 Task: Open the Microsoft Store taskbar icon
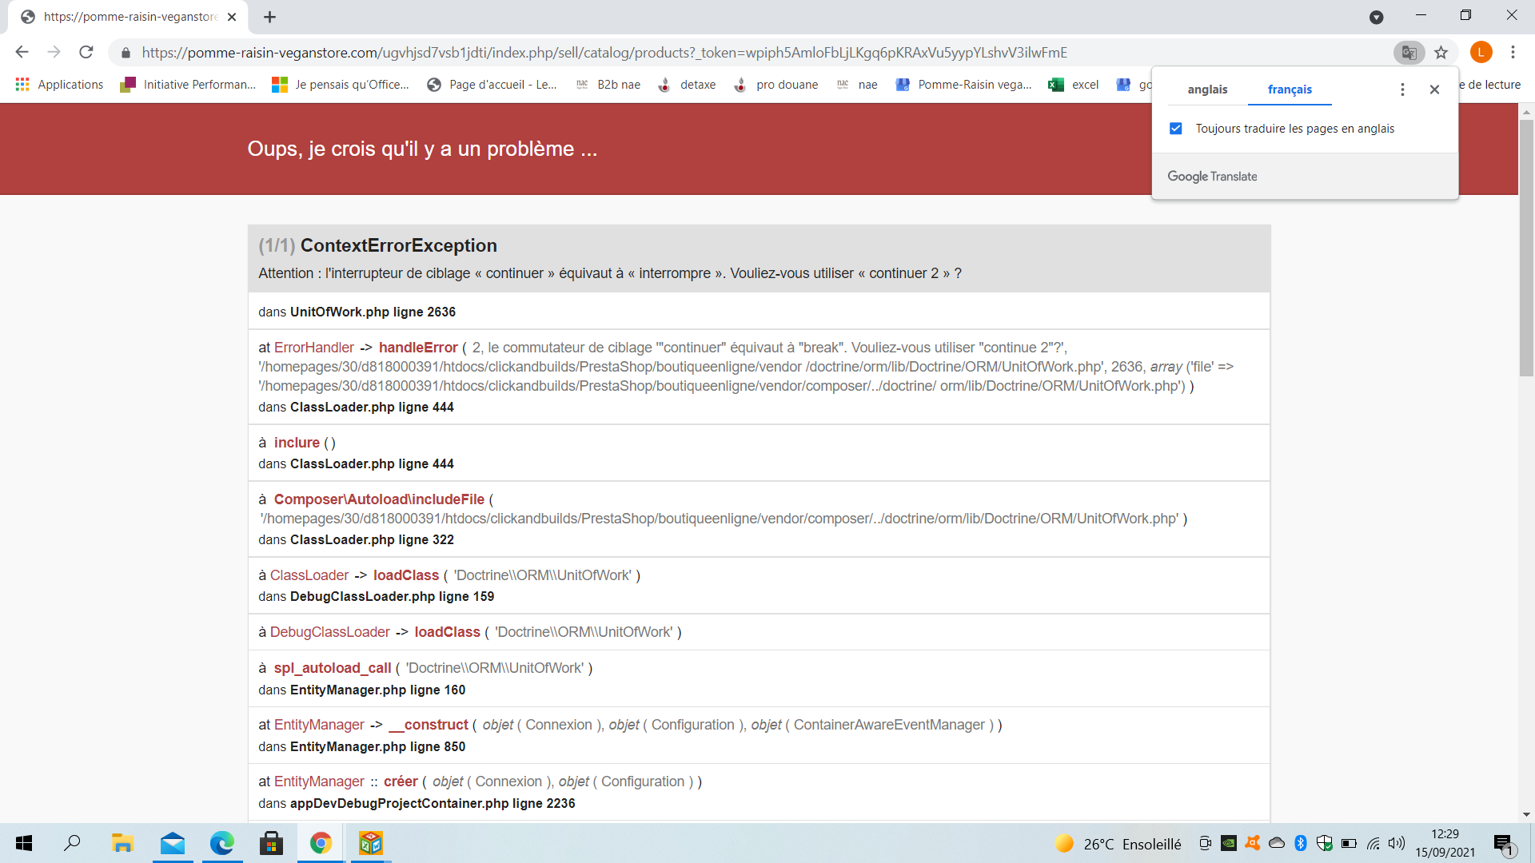coord(271,843)
